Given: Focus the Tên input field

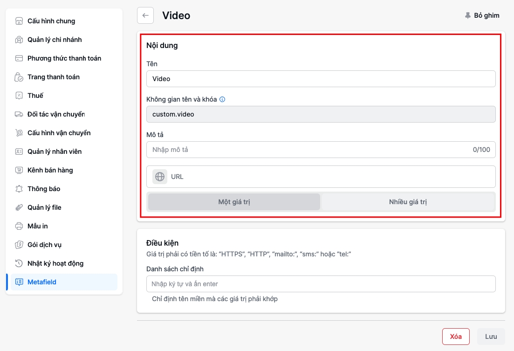Looking at the screenshot, I should 321,79.
